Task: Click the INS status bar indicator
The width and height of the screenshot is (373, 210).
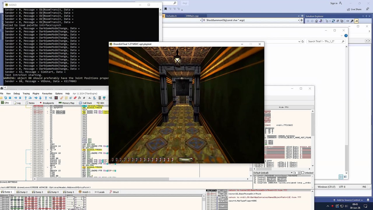Action: coord(364,187)
